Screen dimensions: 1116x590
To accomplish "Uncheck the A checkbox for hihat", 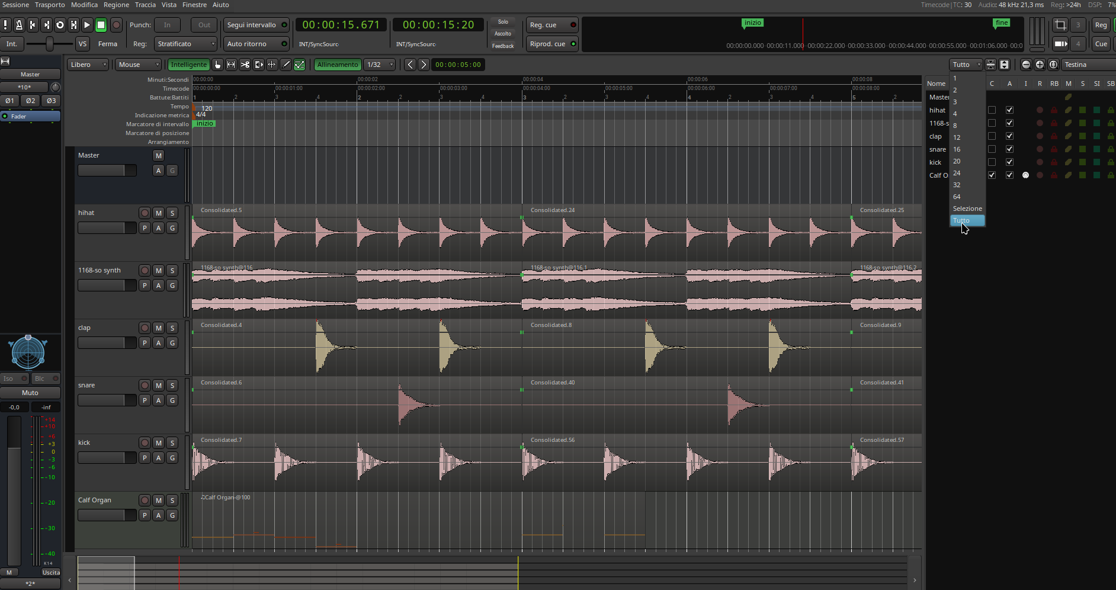I will [1009, 110].
